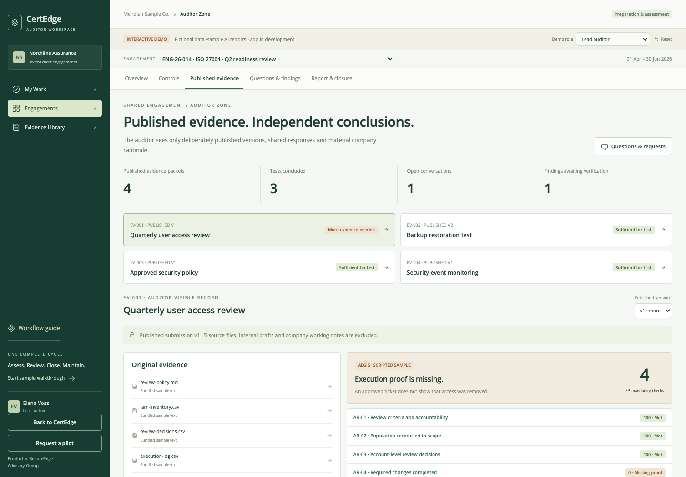Select the Published evidence tab
This screenshot has width=686, height=477.
click(214, 78)
